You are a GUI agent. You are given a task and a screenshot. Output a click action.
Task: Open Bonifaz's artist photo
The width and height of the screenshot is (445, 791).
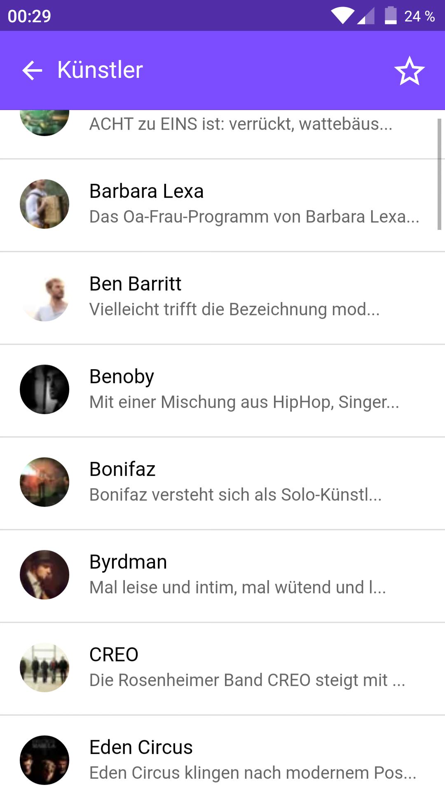(x=44, y=482)
